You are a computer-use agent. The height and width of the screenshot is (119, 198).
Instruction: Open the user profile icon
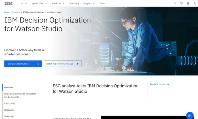[195, 3]
